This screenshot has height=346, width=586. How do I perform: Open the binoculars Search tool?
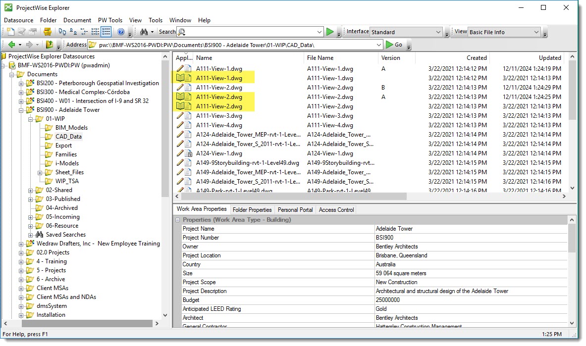coord(144,32)
